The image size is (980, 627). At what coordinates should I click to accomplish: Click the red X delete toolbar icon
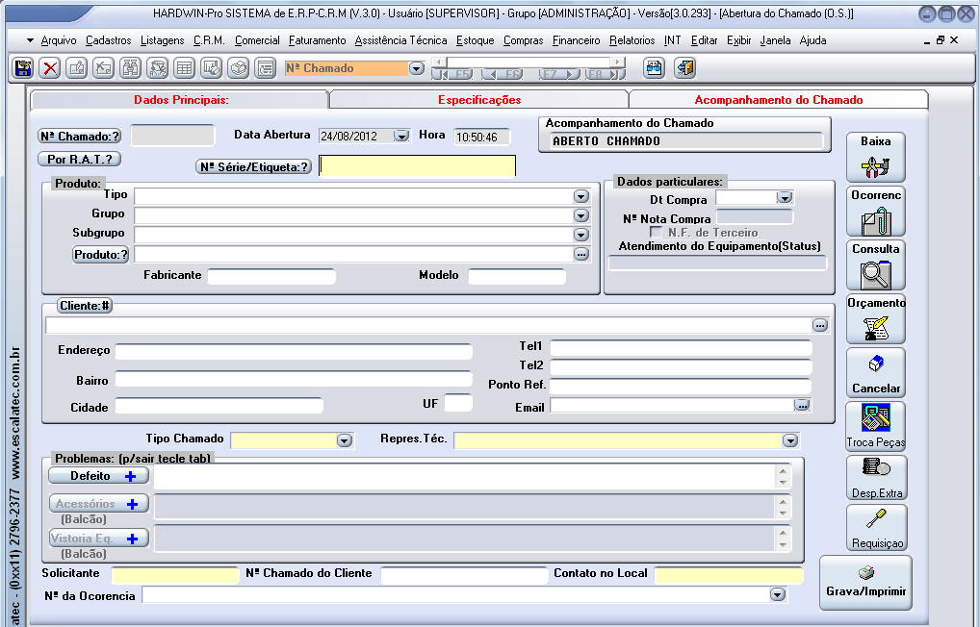pyautogui.click(x=50, y=68)
